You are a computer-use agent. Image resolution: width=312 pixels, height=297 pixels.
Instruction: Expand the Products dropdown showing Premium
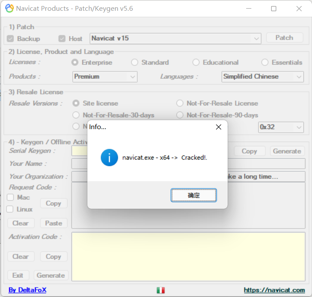(132, 77)
